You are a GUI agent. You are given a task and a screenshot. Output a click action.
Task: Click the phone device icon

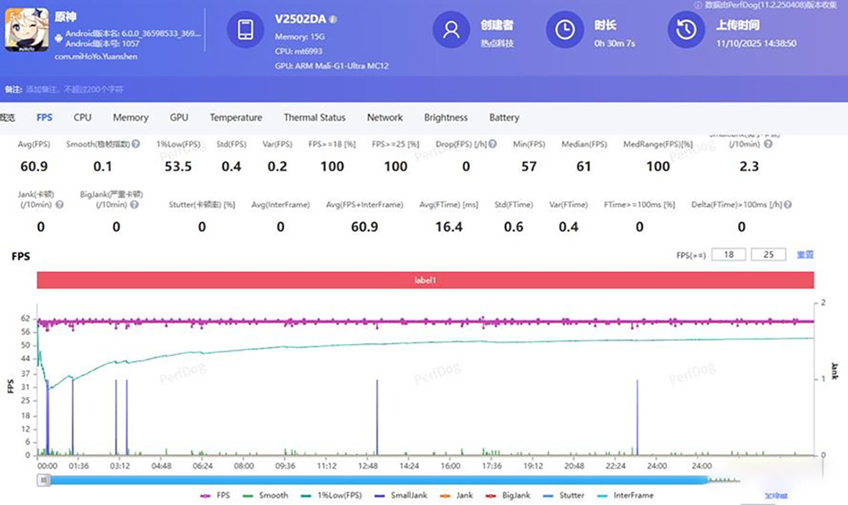pyautogui.click(x=246, y=31)
